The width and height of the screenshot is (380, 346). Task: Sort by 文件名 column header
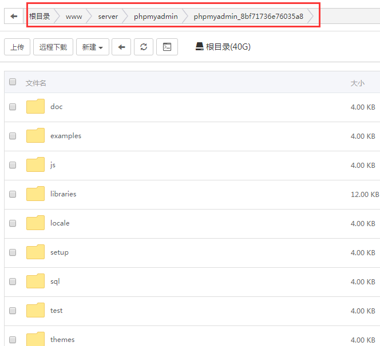(36, 83)
